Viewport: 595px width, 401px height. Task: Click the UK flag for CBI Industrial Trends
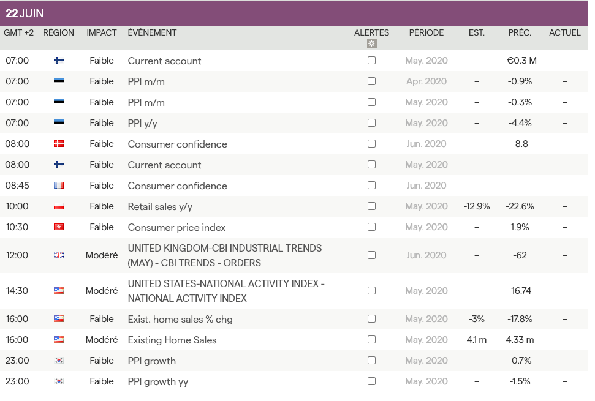point(59,255)
